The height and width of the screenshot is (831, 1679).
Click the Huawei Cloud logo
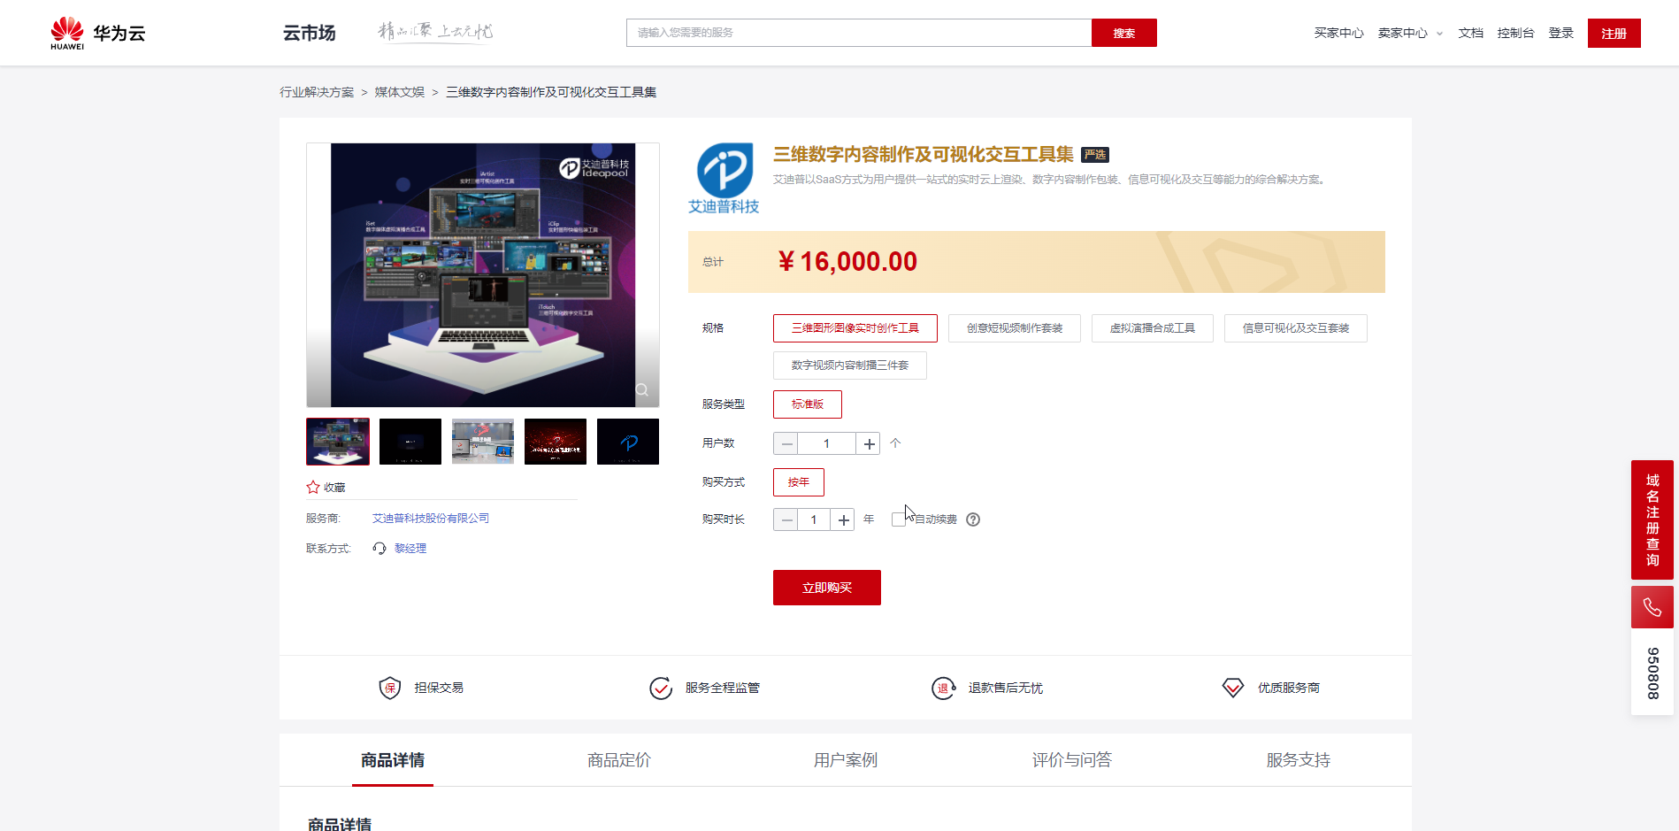coord(97,33)
